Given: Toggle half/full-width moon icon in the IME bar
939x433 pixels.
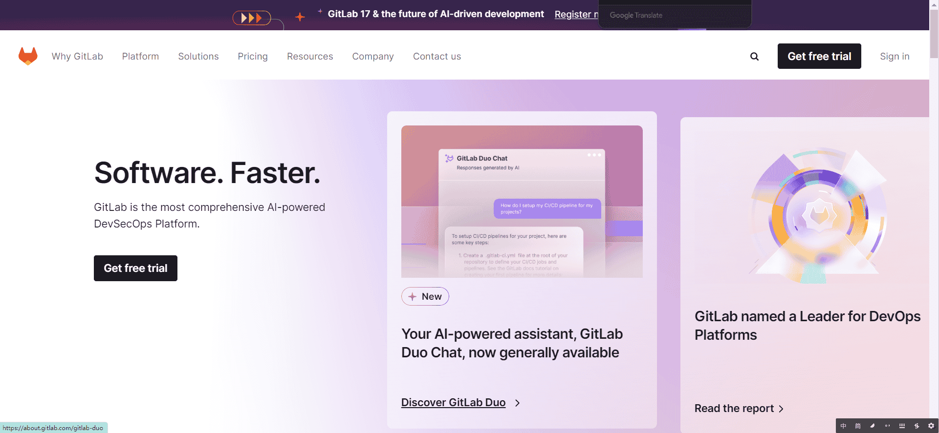Looking at the screenshot, I should pyautogui.click(x=873, y=426).
